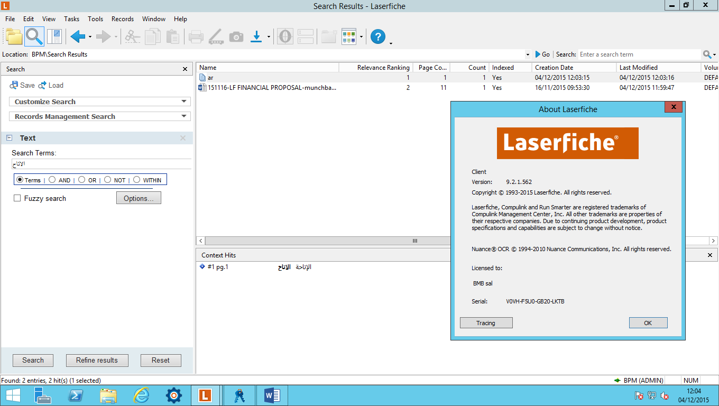Toggle the document preview pane icon
This screenshot has width=719, height=406.
coord(54,36)
